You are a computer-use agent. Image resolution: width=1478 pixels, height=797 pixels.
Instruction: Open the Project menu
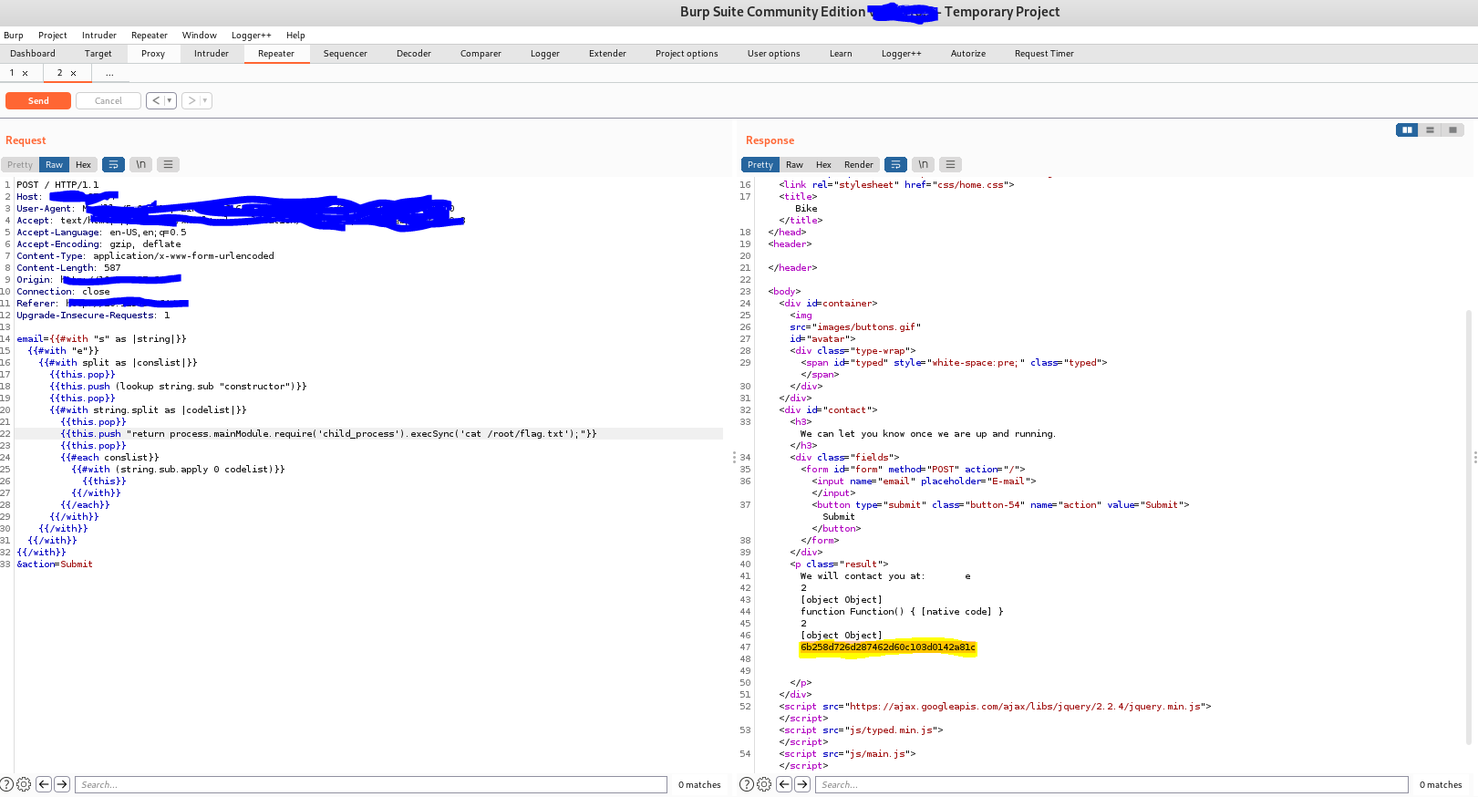point(53,36)
